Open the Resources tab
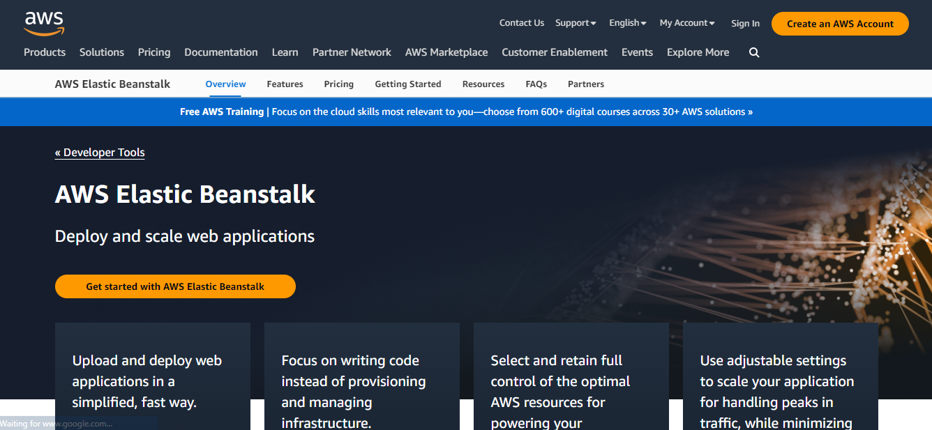Viewport: 932px width, 430px height. point(483,84)
